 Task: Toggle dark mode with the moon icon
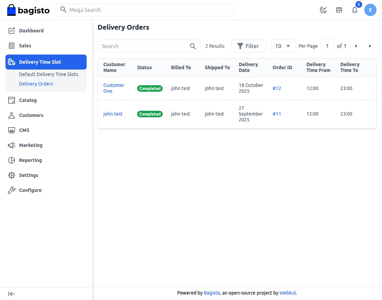[323, 10]
